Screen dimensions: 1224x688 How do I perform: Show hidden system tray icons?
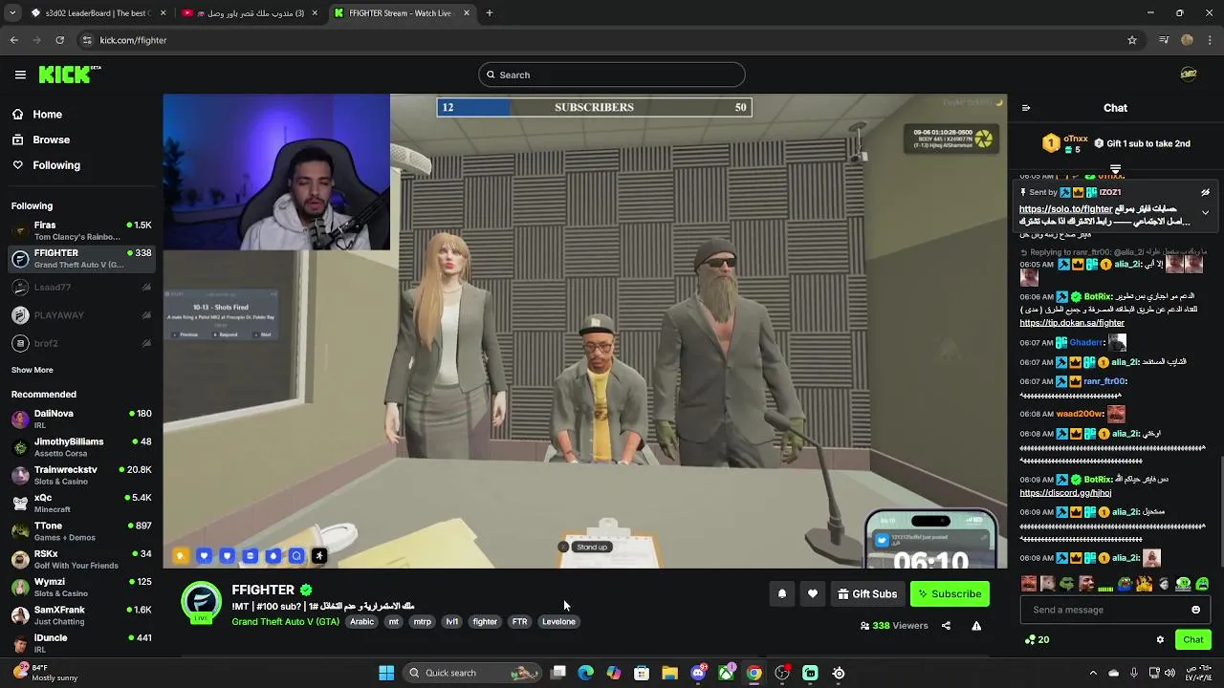click(1093, 673)
